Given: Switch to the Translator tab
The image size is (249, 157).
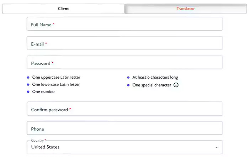Looking at the screenshot, I should 186,9.
